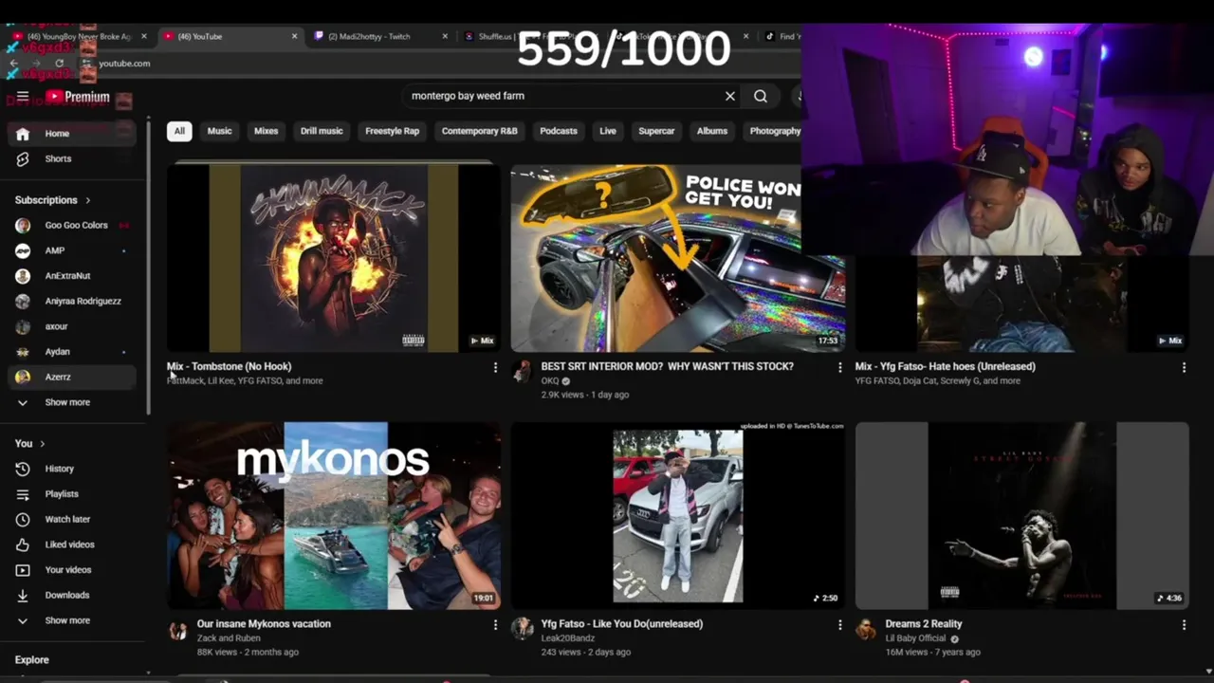Click the Home icon in sidebar

pos(23,134)
